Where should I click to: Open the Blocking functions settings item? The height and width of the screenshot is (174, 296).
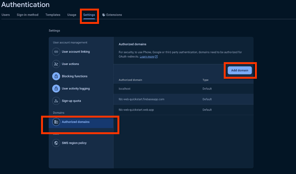tap(74, 76)
